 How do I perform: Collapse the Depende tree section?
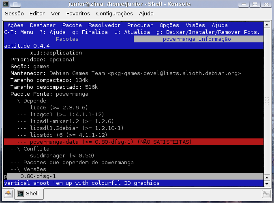(x=15, y=100)
